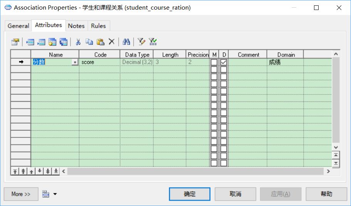Click the move row page-down arrow
This screenshot has height=206, width=351.
48,171
